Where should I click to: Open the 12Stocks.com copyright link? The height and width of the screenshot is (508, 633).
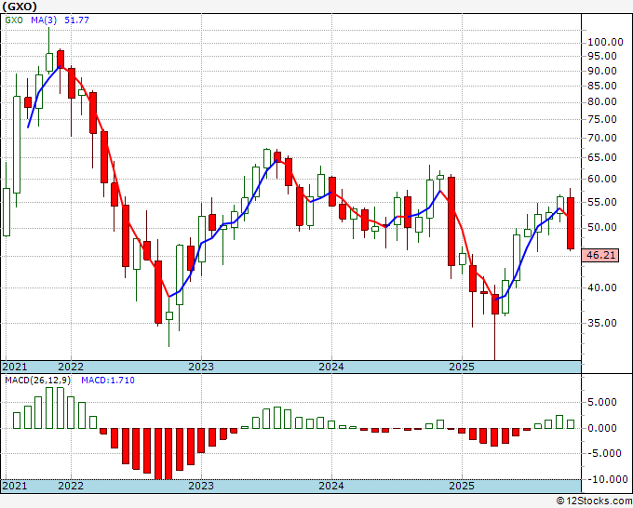594,501
